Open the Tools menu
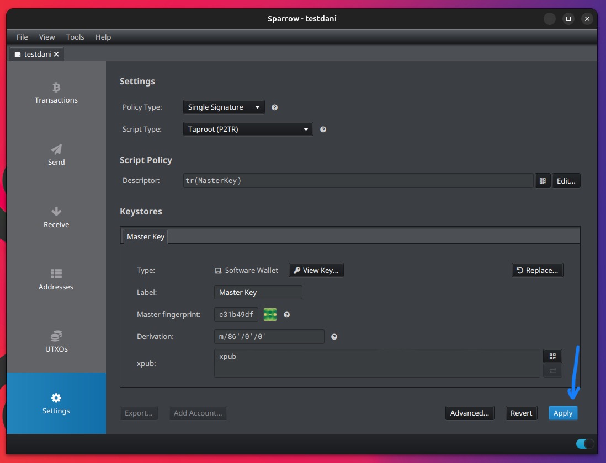 [x=75, y=37]
